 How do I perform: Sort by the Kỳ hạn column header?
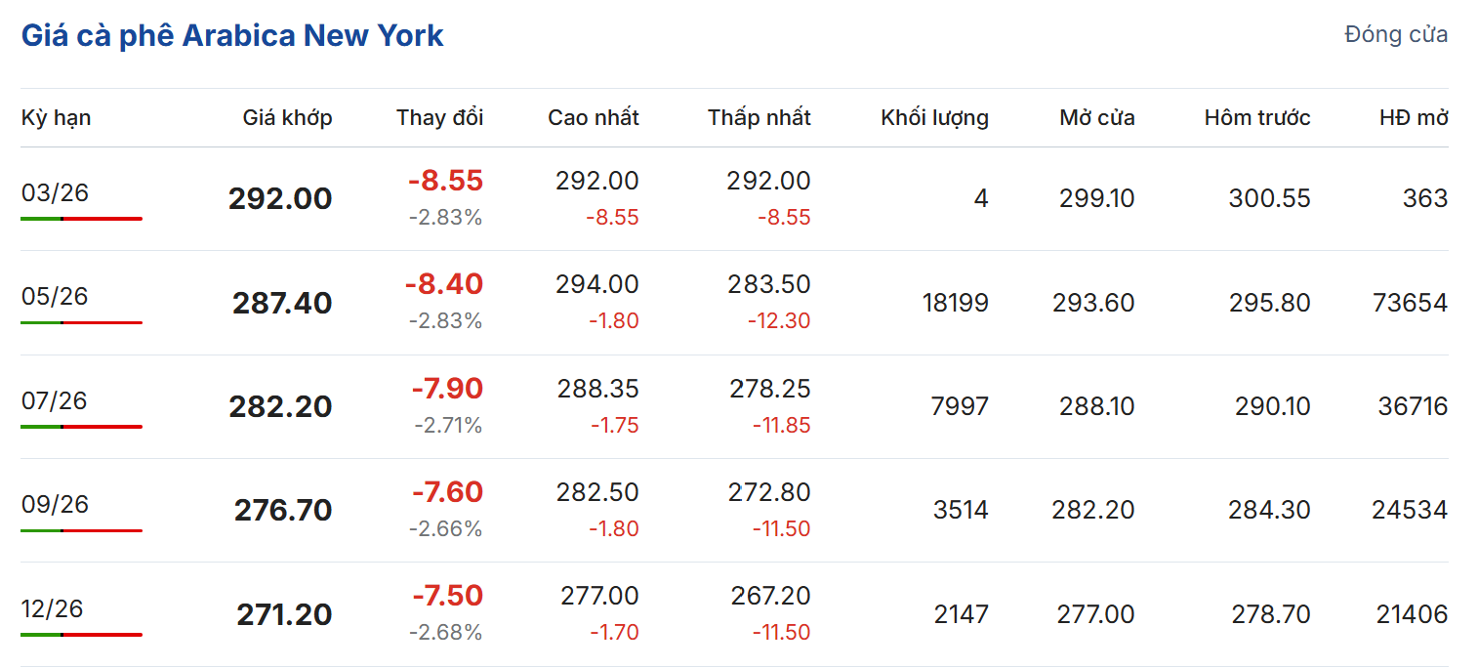click(x=56, y=118)
